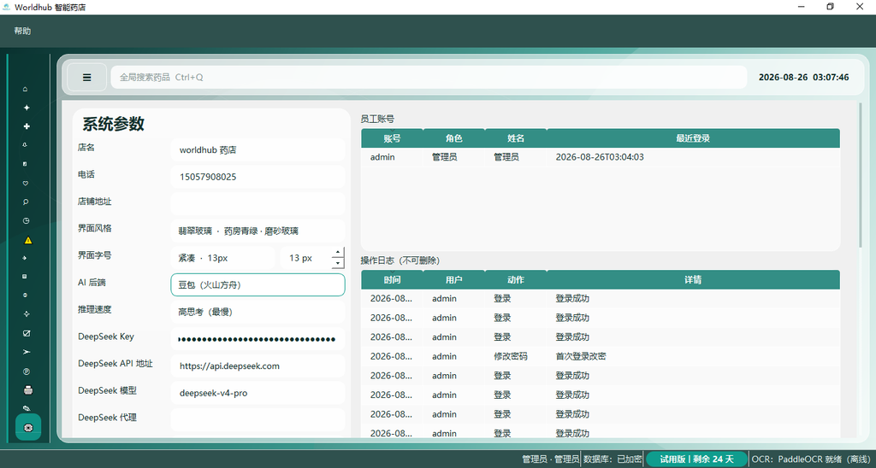Viewport: 876px width, 468px height.
Task: Select the admin account row
Action: pos(601,157)
